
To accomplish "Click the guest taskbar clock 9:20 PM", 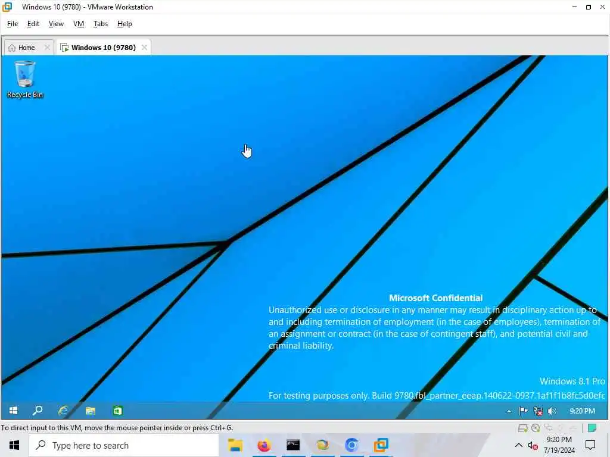I will click(582, 411).
